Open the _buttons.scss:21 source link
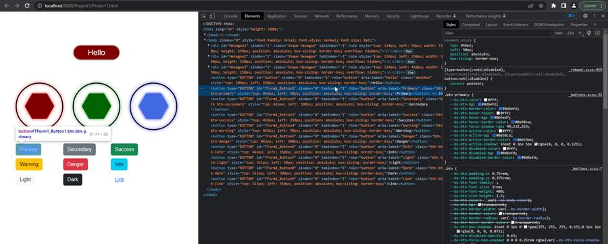The height and width of the screenshot is (244, 608). click(585, 95)
